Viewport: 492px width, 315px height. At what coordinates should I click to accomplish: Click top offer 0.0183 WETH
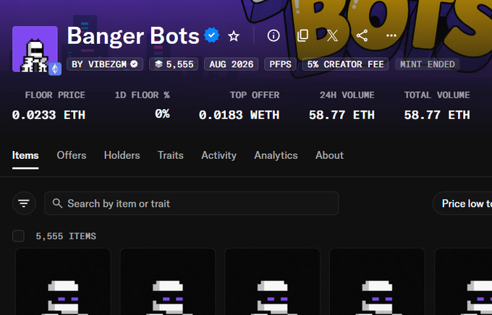tap(239, 115)
